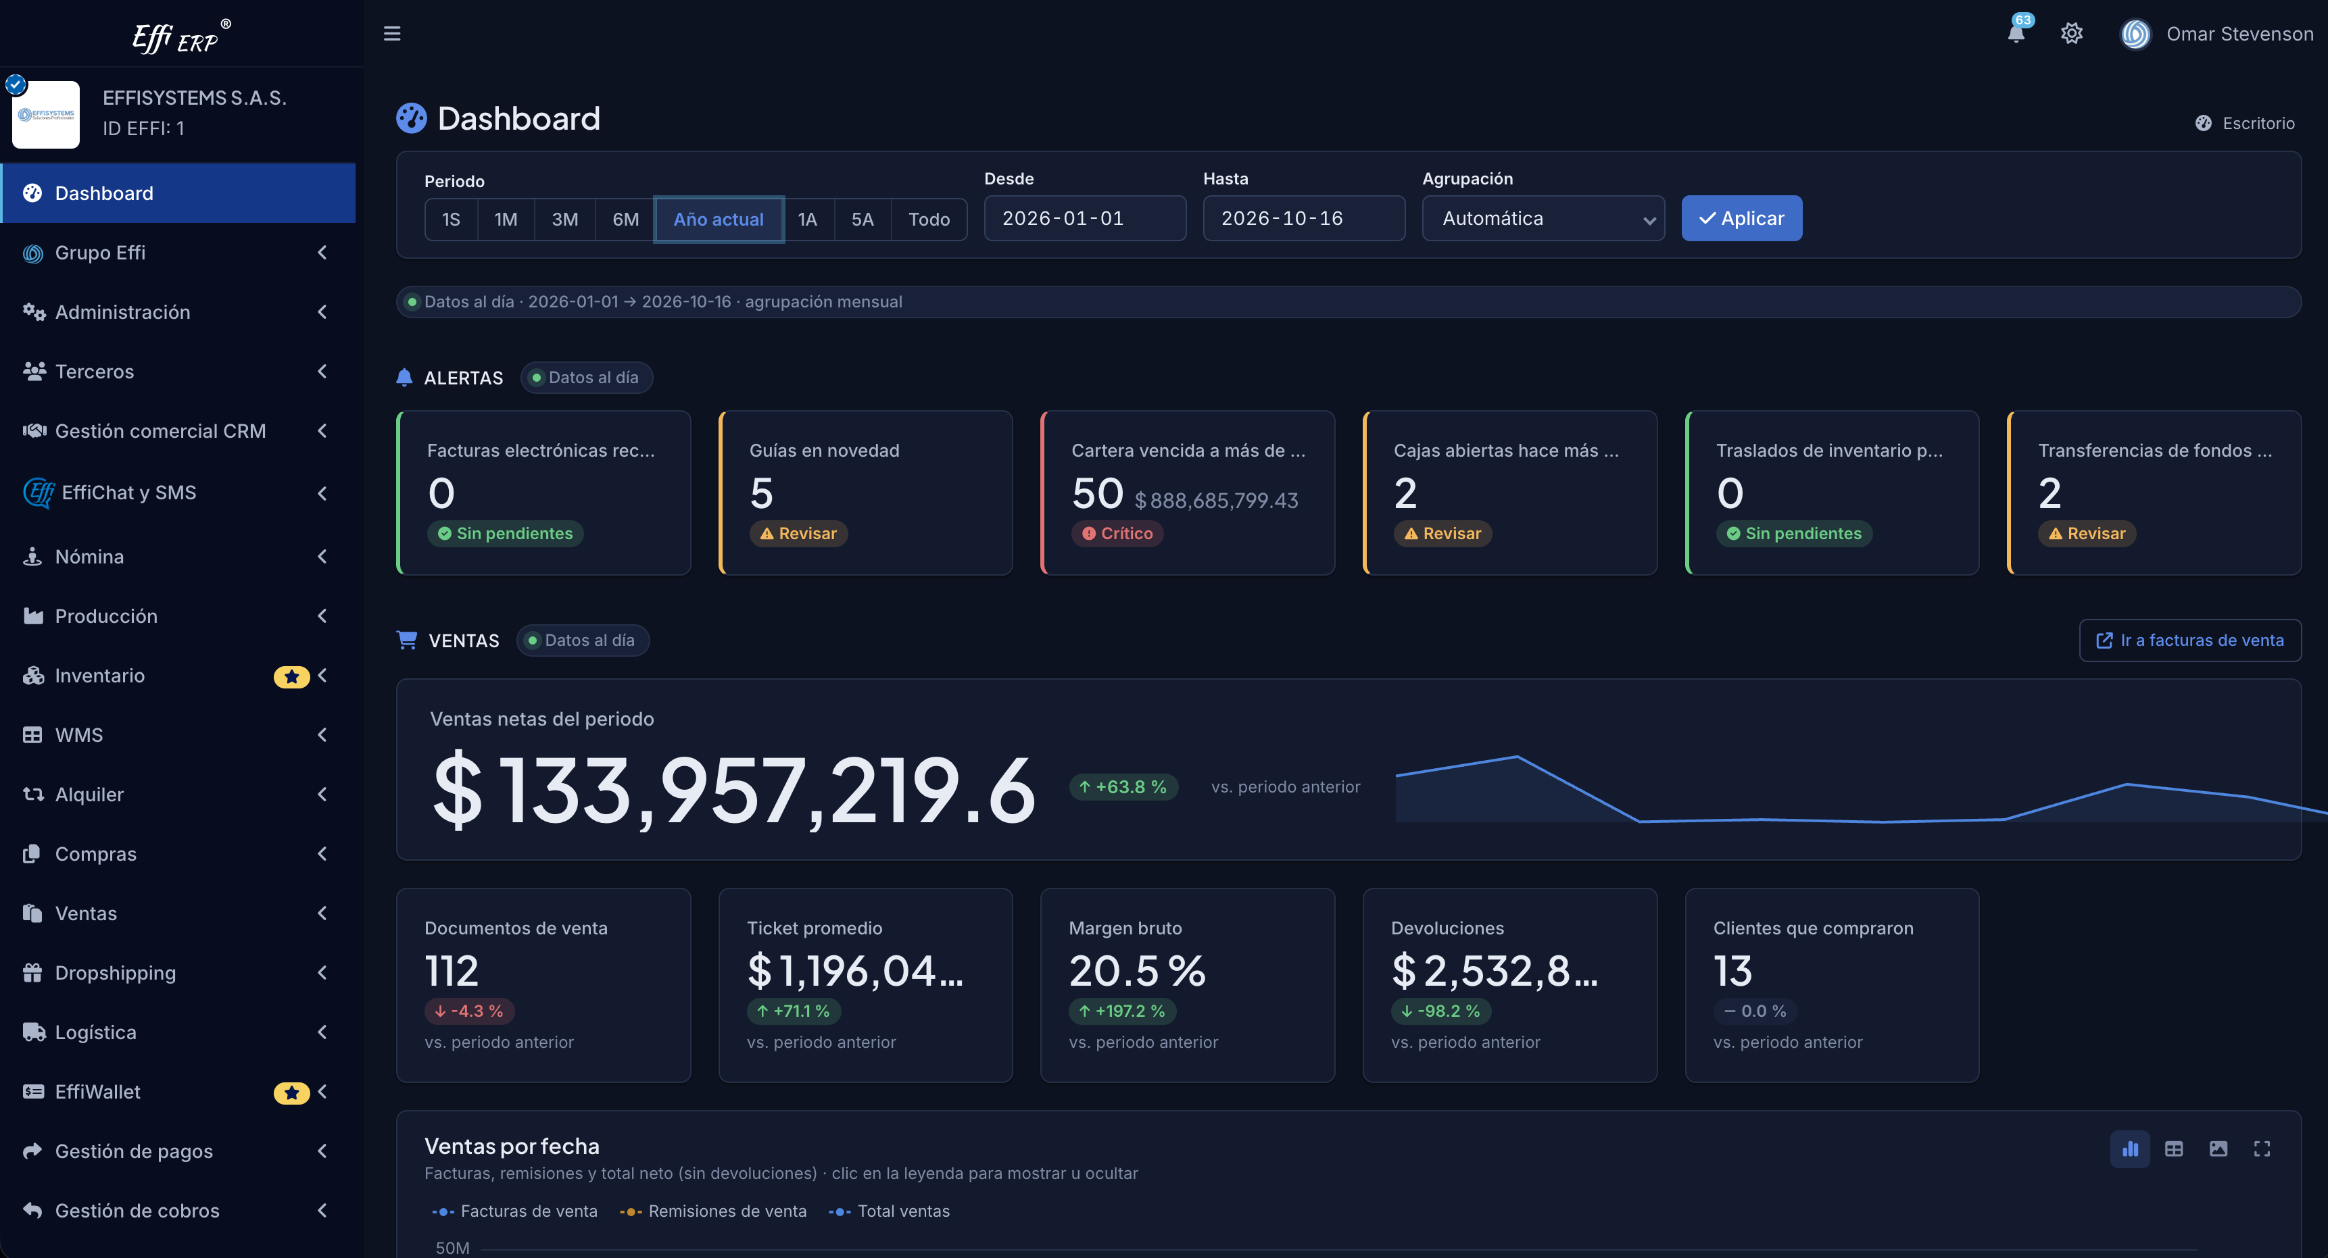Open the Dashboard sidebar item
The image size is (2328, 1258).
click(x=178, y=193)
